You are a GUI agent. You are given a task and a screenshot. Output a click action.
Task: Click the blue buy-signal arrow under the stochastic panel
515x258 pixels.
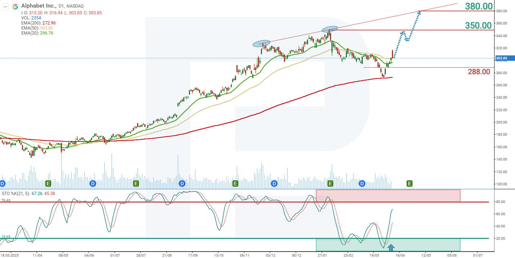392,248
